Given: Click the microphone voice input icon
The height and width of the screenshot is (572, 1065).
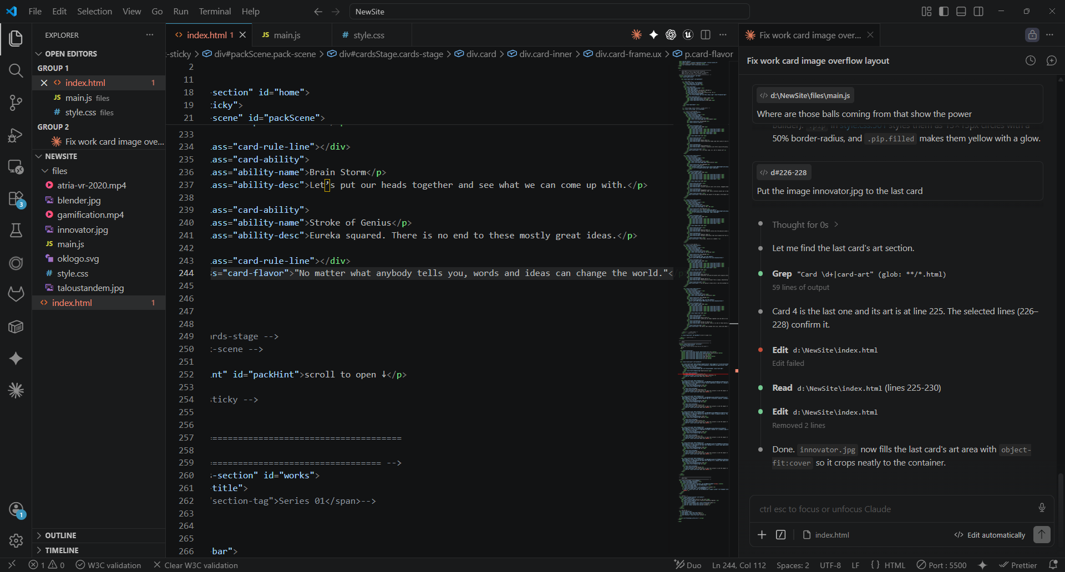Looking at the screenshot, I should (1042, 508).
